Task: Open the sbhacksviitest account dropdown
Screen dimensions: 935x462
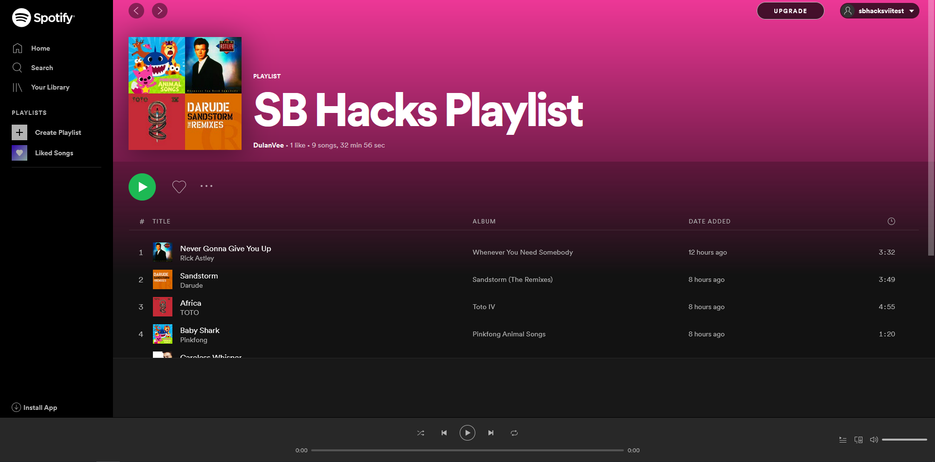Action: 879,11
